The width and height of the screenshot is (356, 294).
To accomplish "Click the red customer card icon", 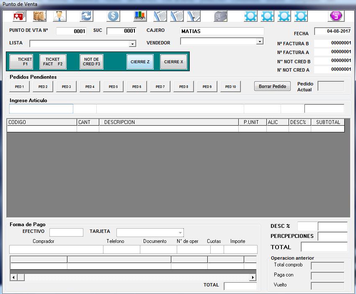I will click(x=19, y=16).
